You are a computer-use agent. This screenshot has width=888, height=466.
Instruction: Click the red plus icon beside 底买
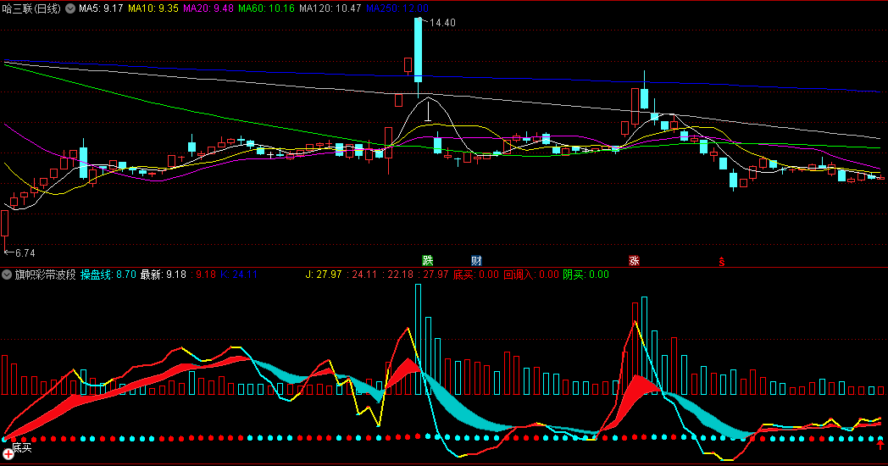pos(8,453)
